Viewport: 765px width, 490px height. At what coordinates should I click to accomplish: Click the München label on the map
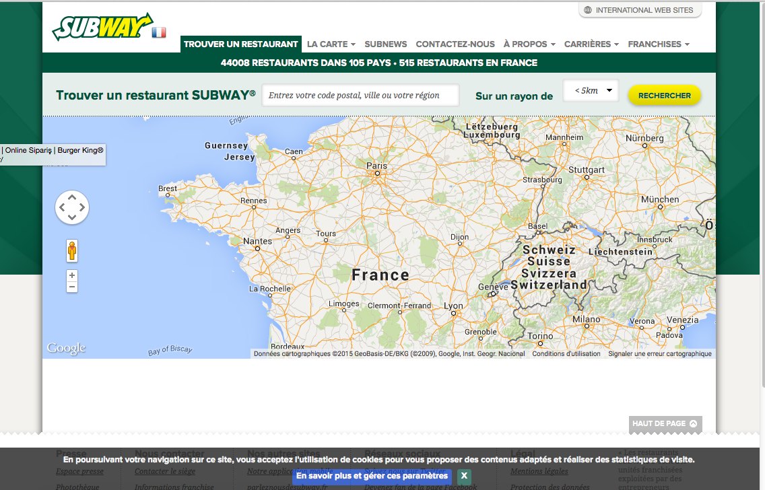(660, 199)
